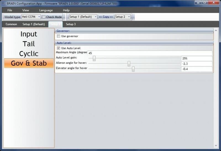Click the Auto Level gain slider handle
The height and width of the screenshot is (151, 221).
point(94,59)
